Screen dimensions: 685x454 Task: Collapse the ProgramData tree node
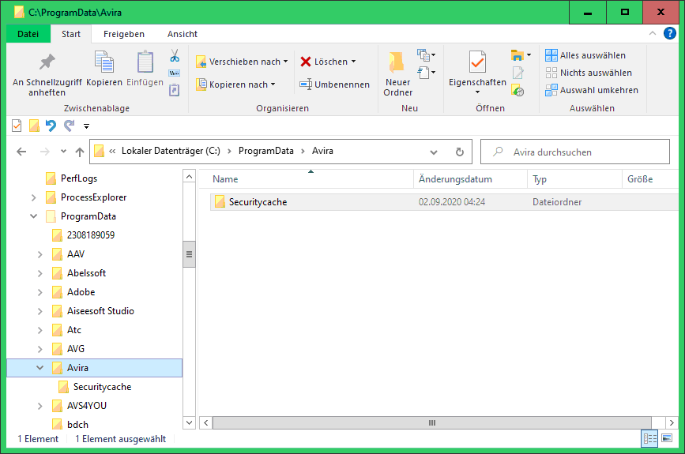[34, 216]
